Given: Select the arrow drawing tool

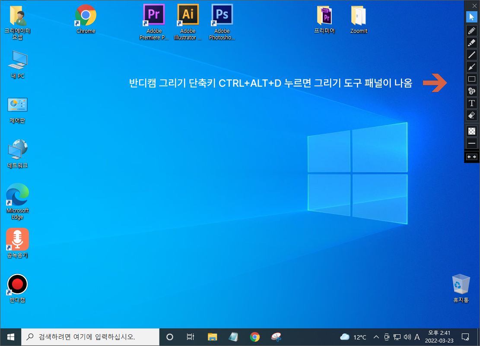Looking at the screenshot, I should (472, 67).
